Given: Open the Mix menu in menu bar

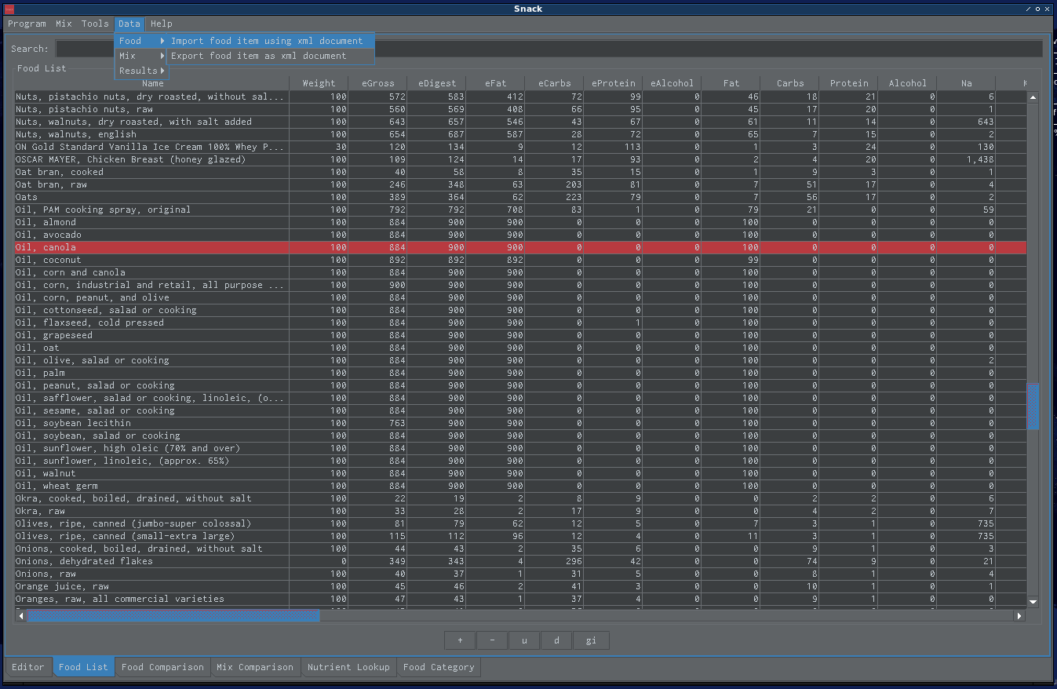Looking at the screenshot, I should (x=64, y=24).
